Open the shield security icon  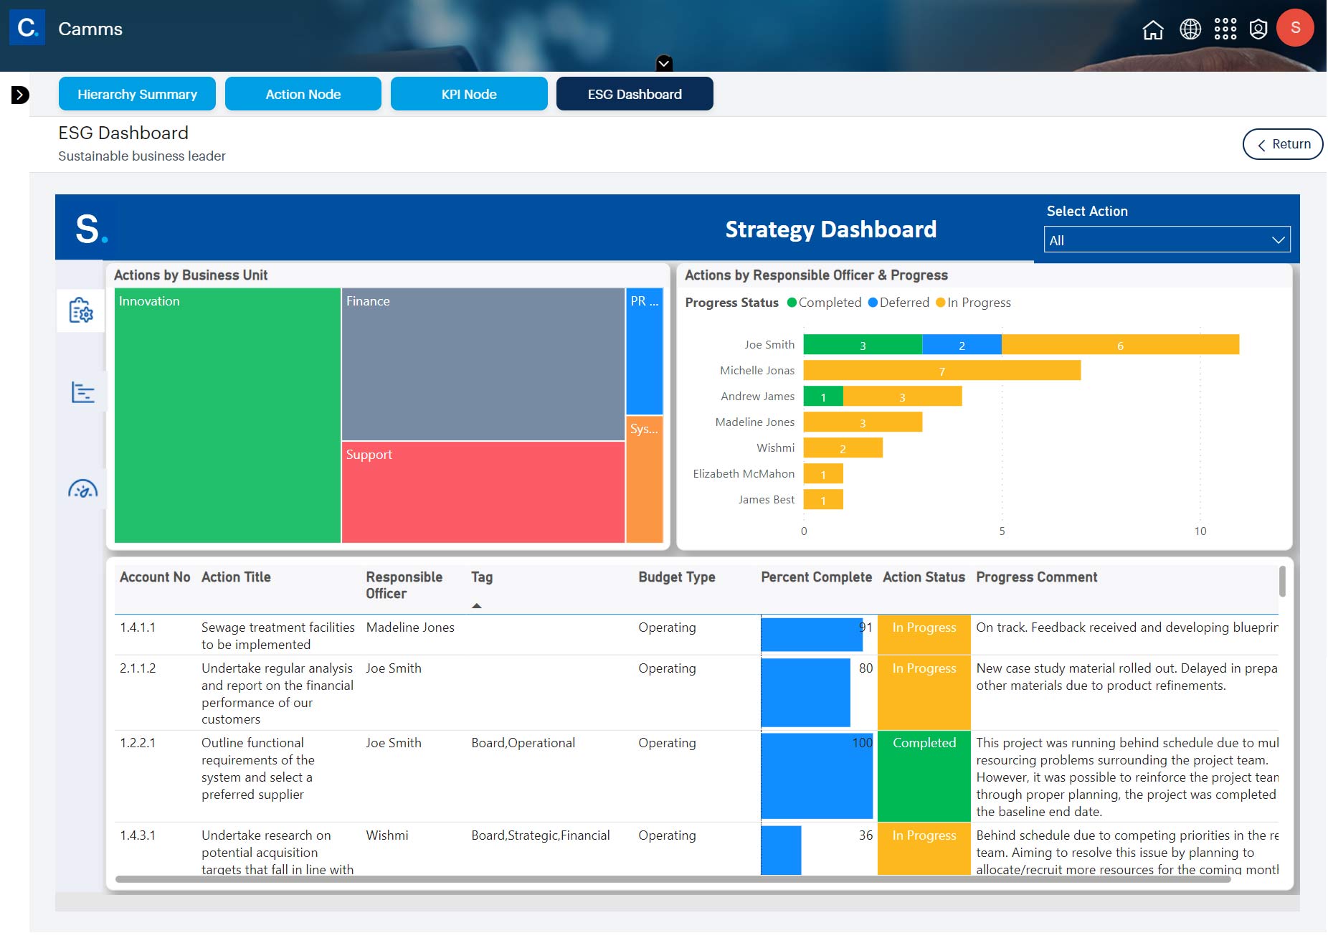pos(1258,29)
